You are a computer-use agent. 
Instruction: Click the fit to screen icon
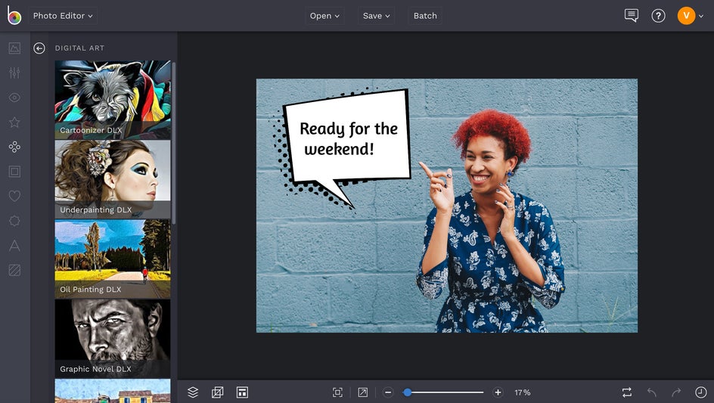[337, 392]
